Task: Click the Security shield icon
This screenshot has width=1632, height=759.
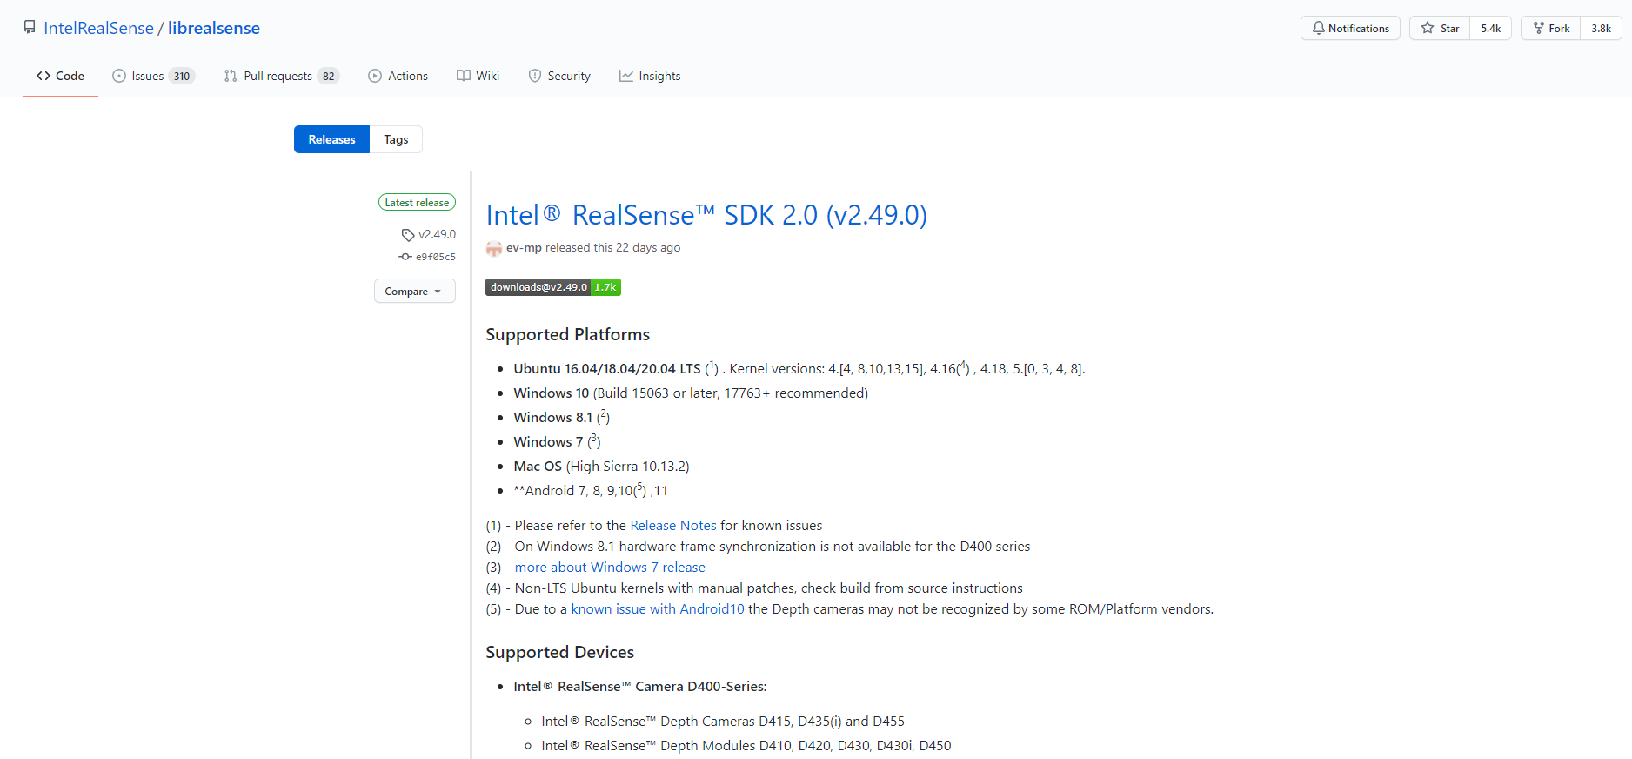Action: 535,76
